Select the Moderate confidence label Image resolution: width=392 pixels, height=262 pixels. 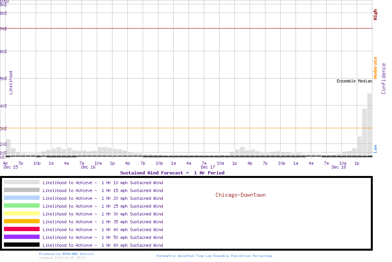pyautogui.click(x=375, y=68)
